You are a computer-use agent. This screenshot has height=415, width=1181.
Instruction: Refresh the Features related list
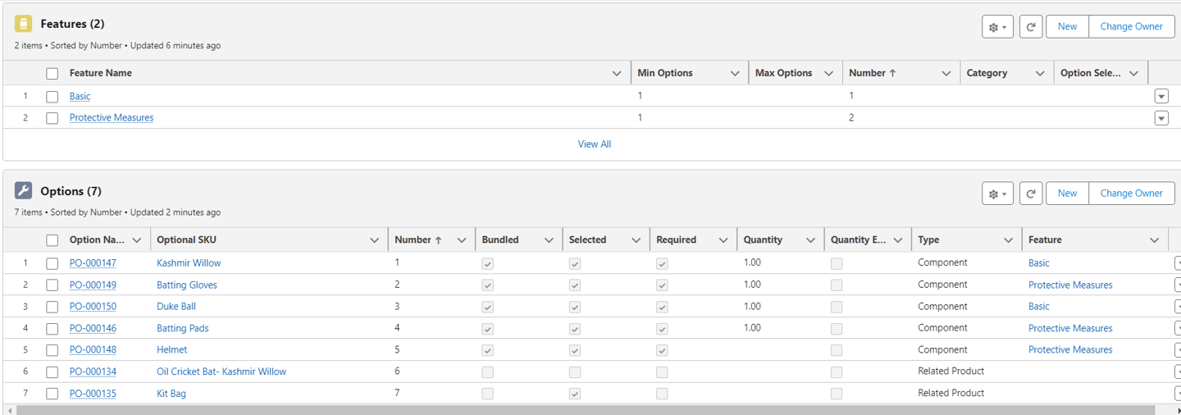(x=1031, y=27)
